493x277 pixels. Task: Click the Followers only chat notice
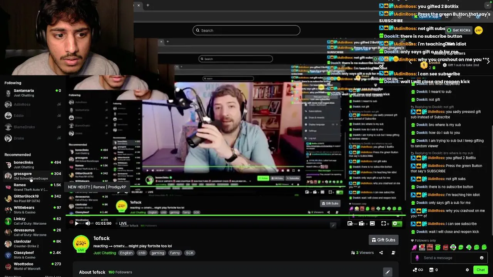(423, 240)
